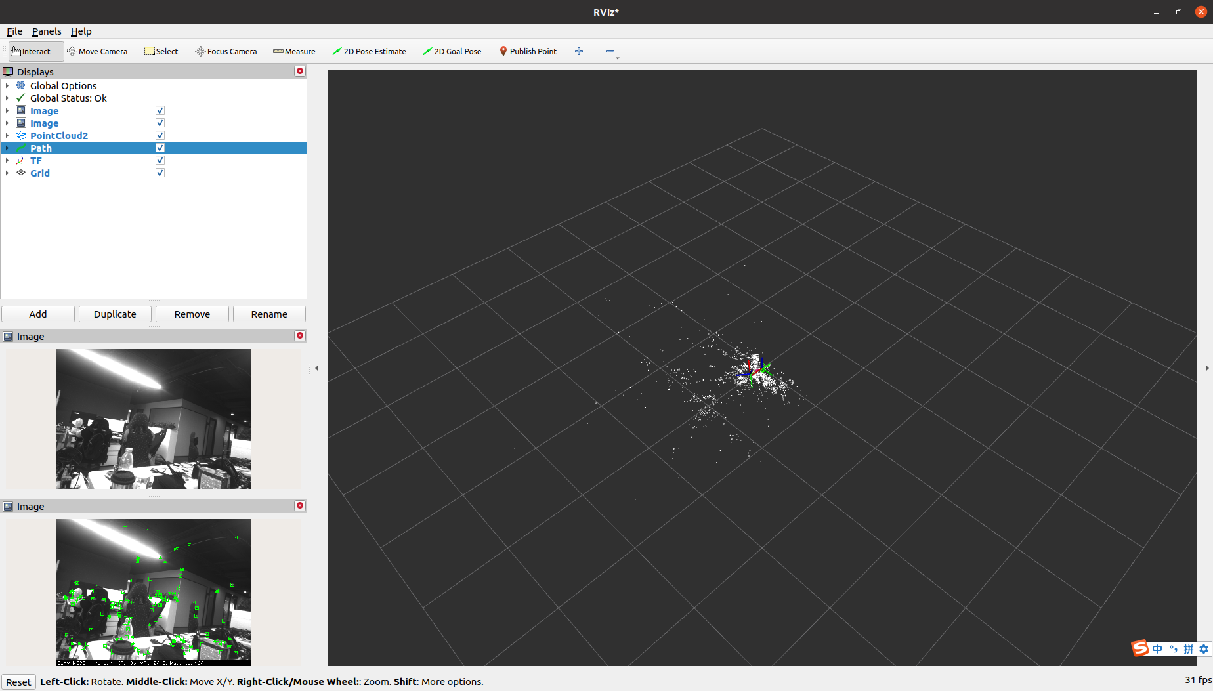
Task: Click the blue plus add-tool icon
Action: (579, 51)
